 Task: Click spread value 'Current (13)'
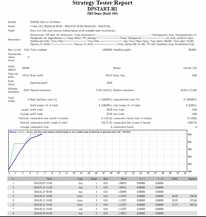(x=190, y=68)
